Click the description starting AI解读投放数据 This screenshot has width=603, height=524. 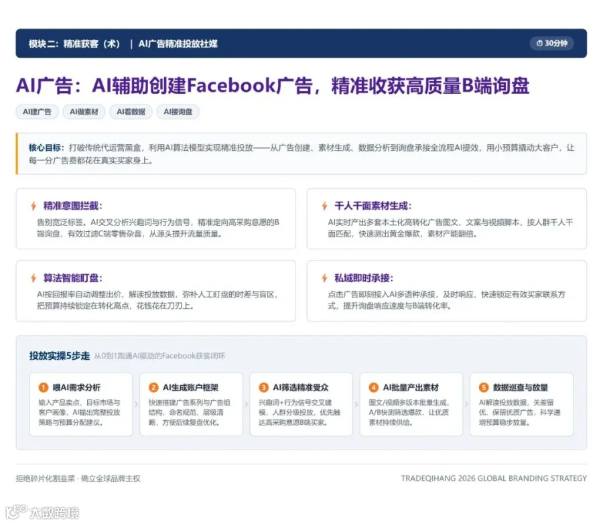pyautogui.click(x=519, y=412)
